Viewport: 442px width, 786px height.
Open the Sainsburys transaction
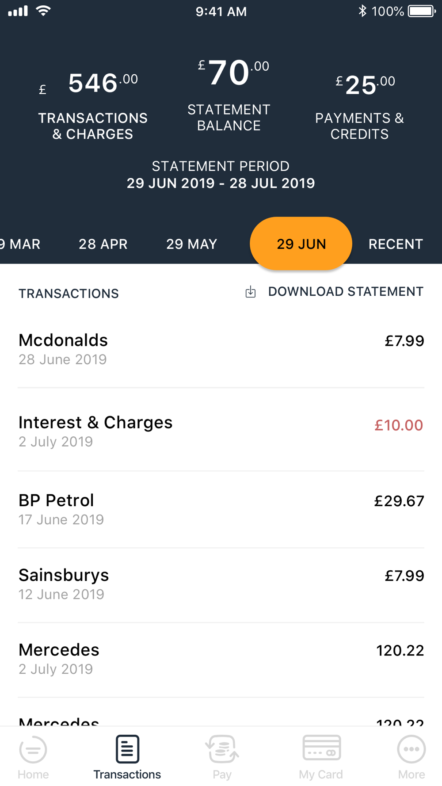point(221,584)
